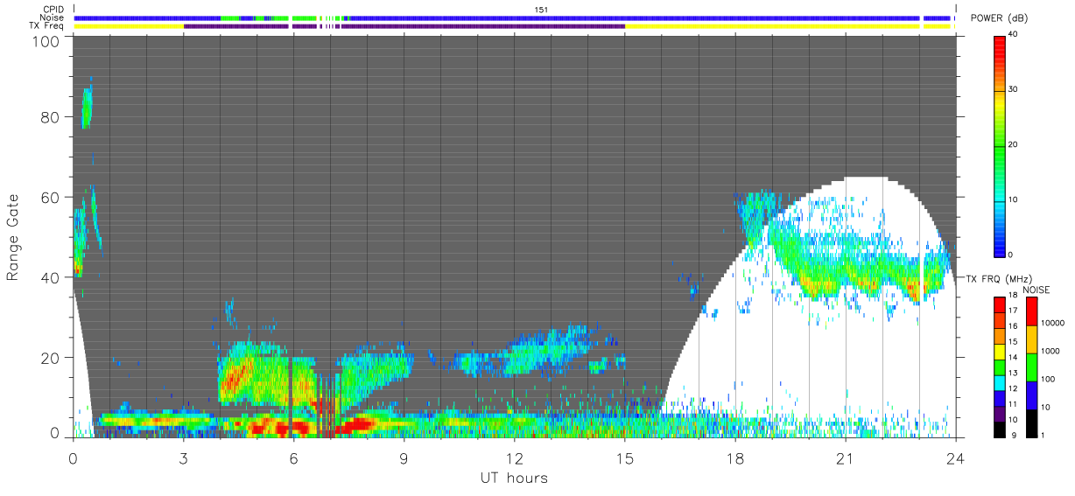Click the 3 tick on UT hours axis

point(183,457)
